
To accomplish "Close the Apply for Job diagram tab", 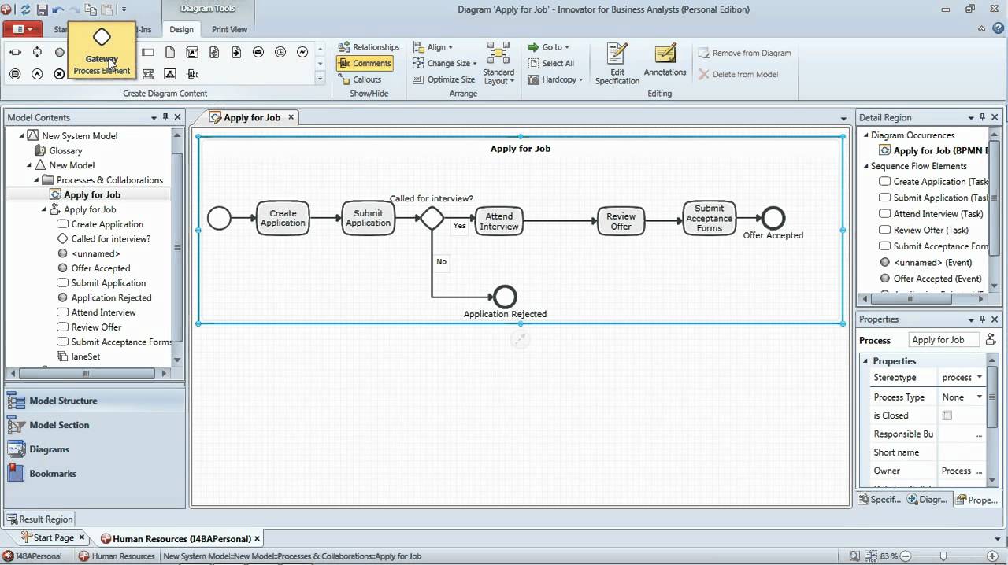I will click(291, 117).
